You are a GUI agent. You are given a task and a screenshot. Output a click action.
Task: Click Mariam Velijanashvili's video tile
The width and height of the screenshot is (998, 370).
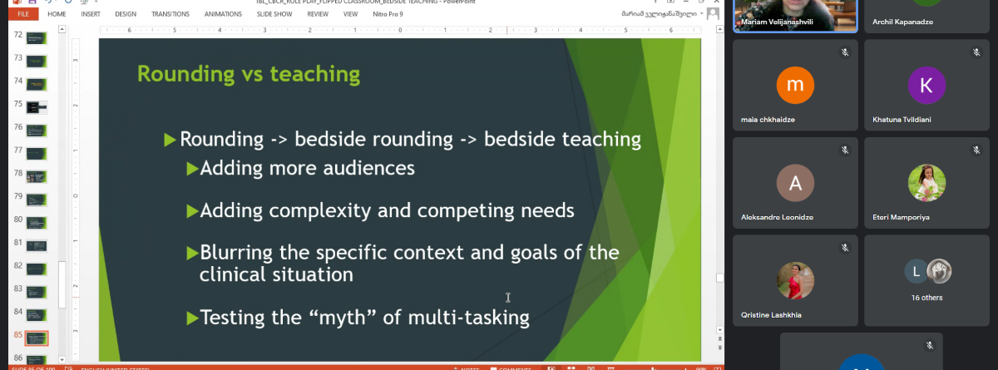pos(795,16)
